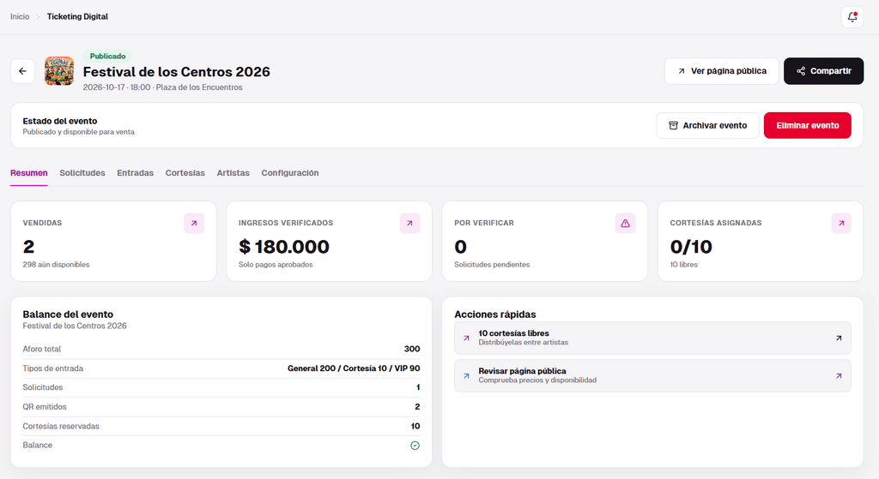This screenshot has width=879, height=479.
Task: Click the 0/10 cortesías value
Action: (691, 247)
